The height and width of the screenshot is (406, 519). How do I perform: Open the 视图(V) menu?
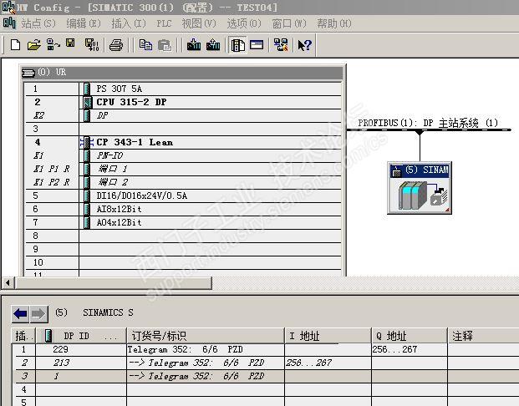tap(199, 23)
